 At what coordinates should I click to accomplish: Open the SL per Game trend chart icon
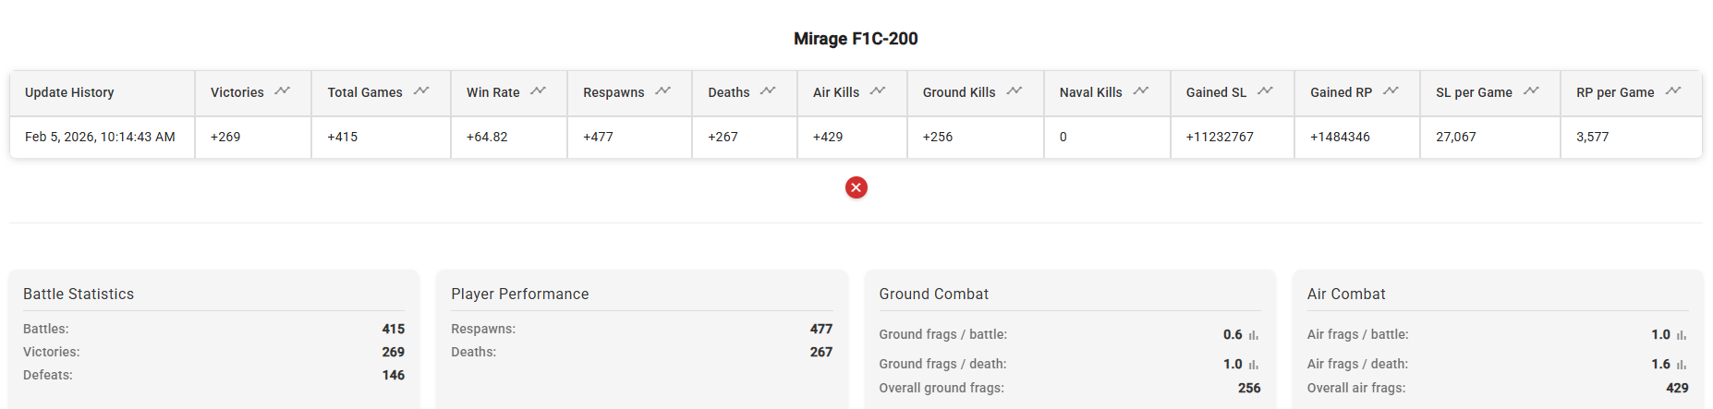(1532, 90)
